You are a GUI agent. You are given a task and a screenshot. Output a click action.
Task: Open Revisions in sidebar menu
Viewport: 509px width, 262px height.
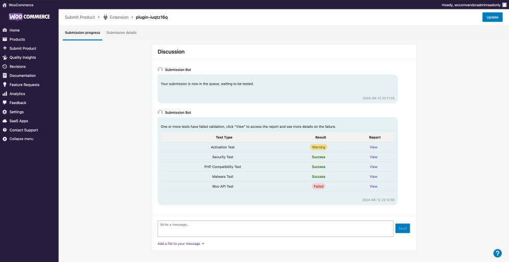tap(18, 67)
